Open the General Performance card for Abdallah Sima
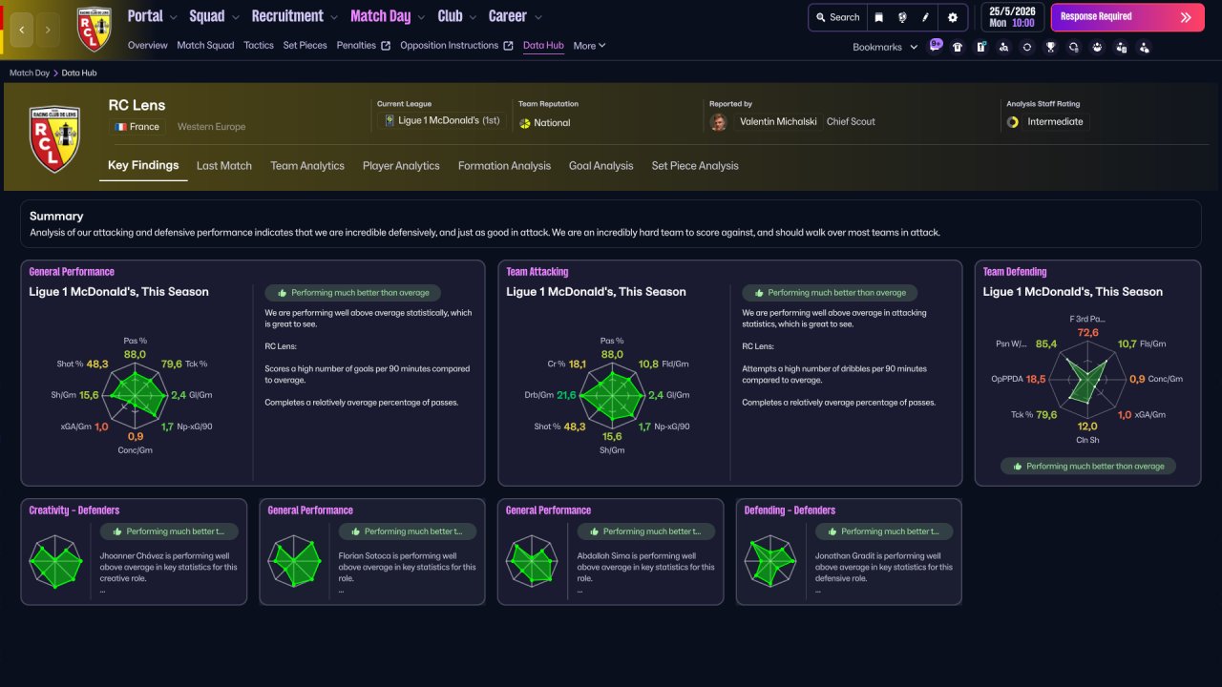1222x687 pixels. 610,552
